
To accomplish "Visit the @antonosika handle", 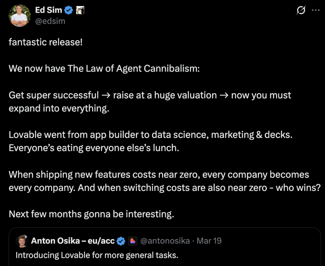I will (165, 241).
